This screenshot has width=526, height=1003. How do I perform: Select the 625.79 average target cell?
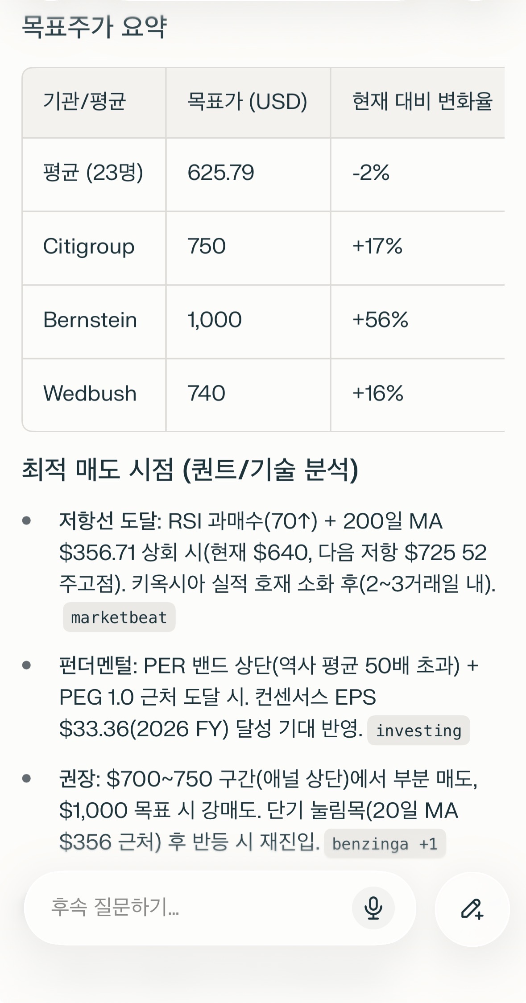pos(221,173)
